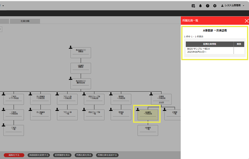Click person icon on 管理課 一般 node
Image resolution: width=249 pixels, height=159 pixels.
point(111,110)
